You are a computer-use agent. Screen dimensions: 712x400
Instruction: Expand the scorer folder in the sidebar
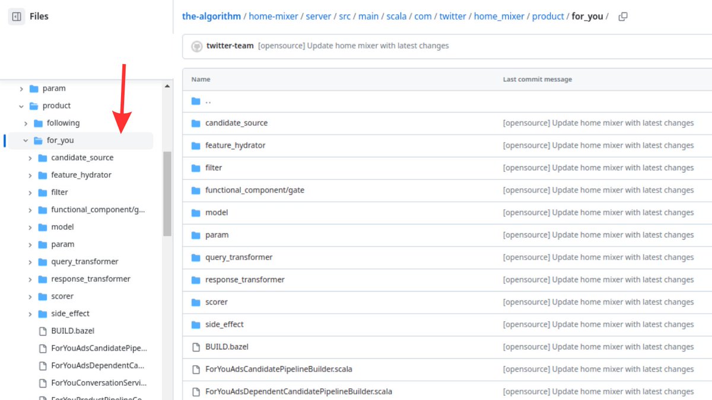[30, 296]
